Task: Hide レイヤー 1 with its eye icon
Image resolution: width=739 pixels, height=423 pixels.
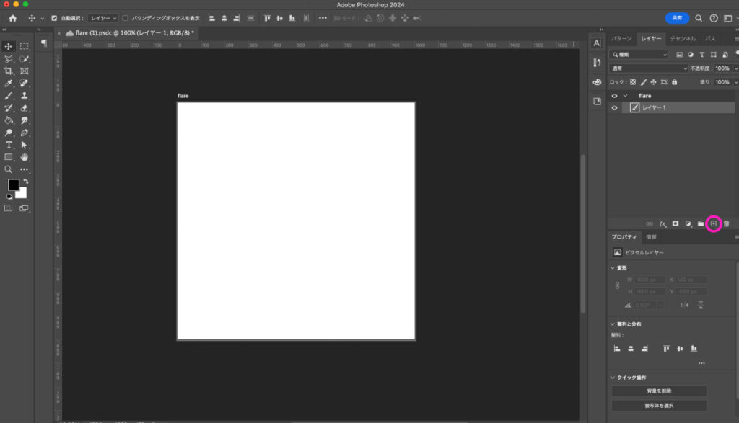Action: tap(615, 108)
